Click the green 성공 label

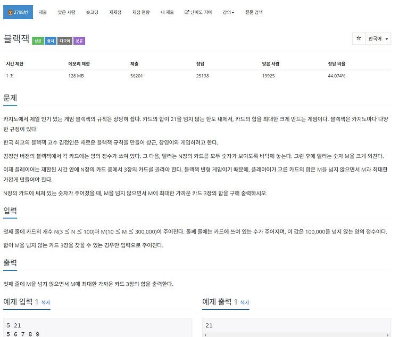(38, 41)
